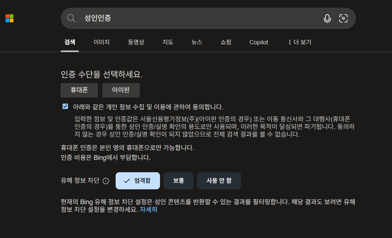Image resolution: width=392 pixels, height=238 pixels.
Task: Click info icon next to 유해 정보 차단
Action: pos(106,181)
